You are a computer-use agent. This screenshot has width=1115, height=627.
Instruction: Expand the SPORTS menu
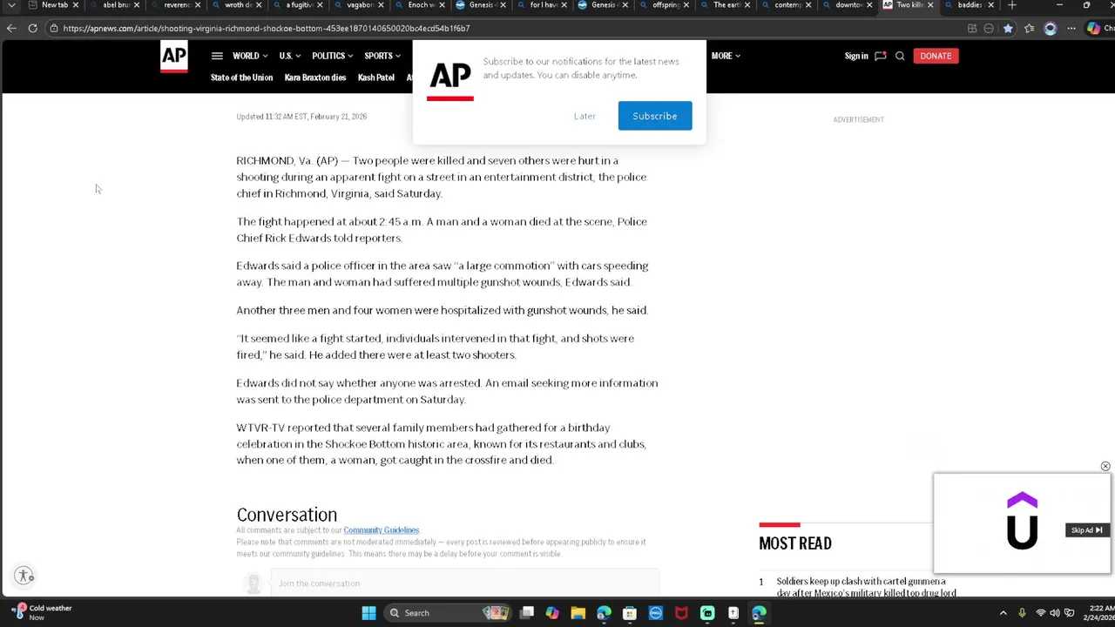pos(382,56)
